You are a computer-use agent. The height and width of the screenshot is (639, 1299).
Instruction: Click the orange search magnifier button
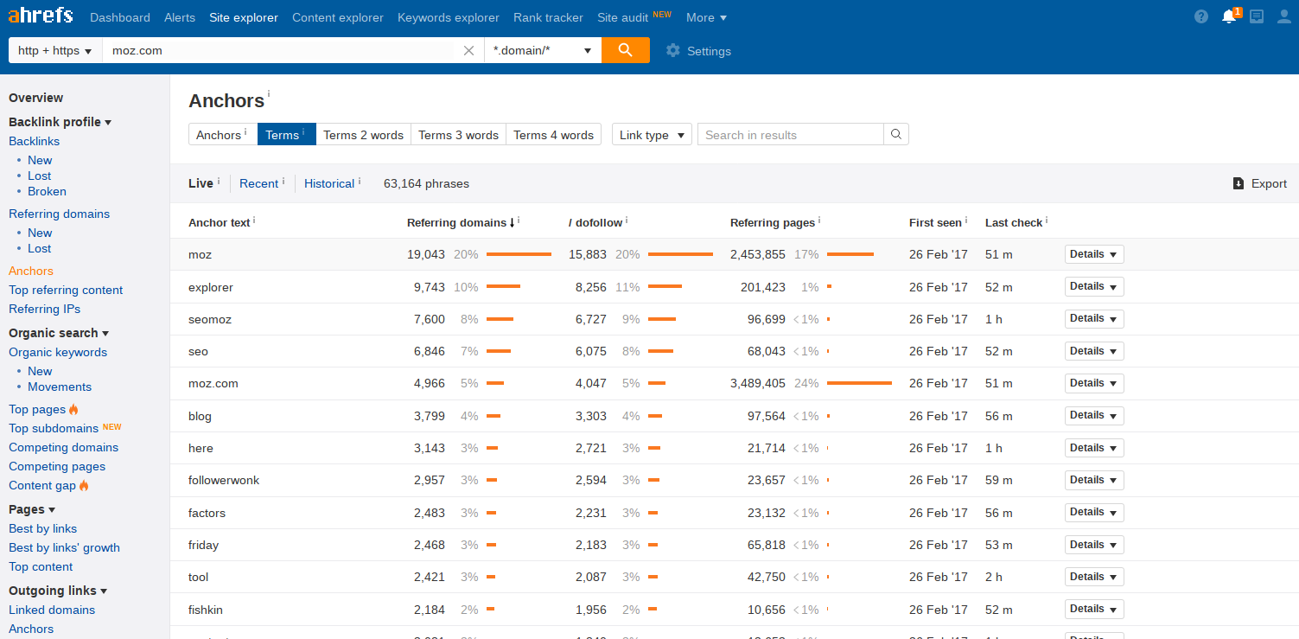[x=626, y=50]
